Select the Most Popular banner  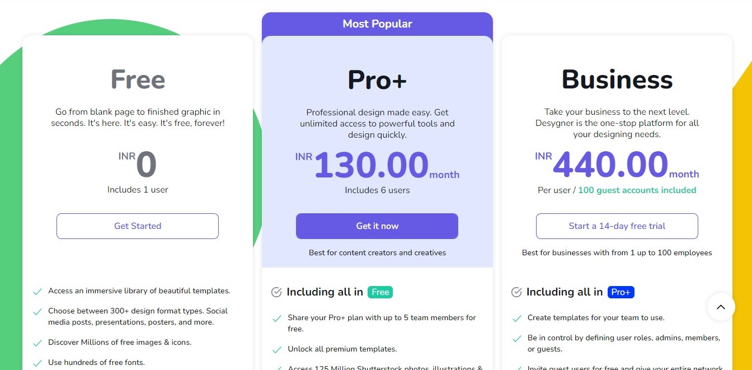tap(377, 24)
